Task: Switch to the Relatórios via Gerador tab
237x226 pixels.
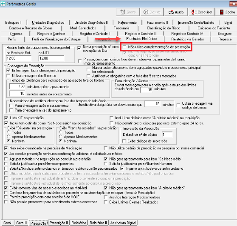Action: tap(187, 39)
